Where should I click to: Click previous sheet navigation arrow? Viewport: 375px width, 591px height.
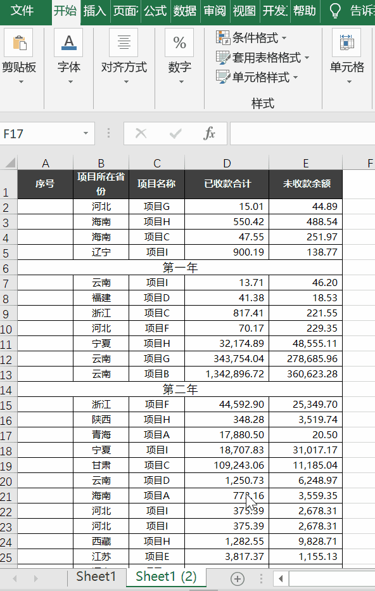[x=15, y=578]
